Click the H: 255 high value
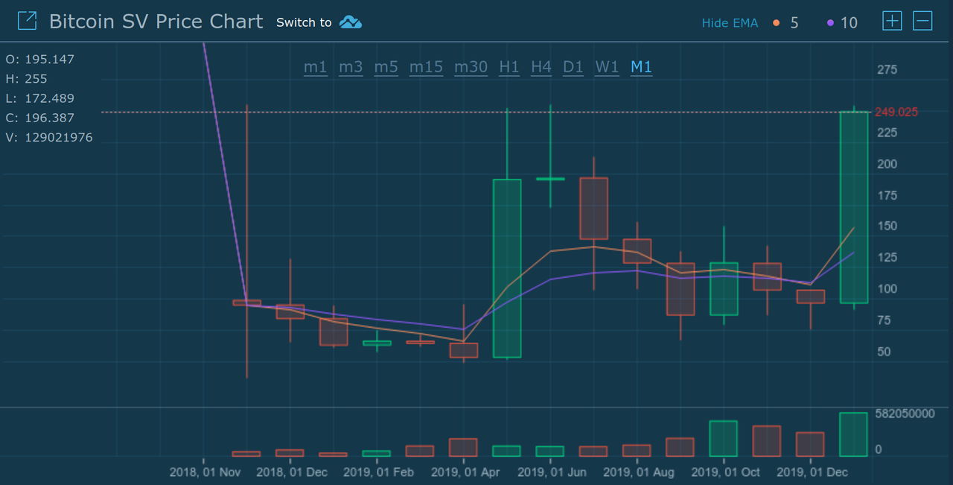Image resolution: width=953 pixels, height=485 pixels. tap(27, 78)
